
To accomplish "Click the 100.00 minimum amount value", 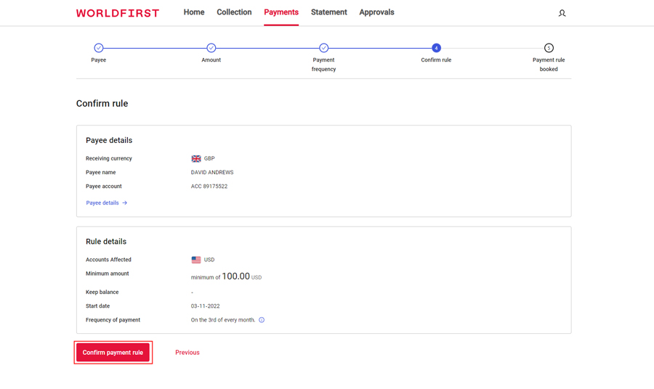I will pyautogui.click(x=235, y=277).
